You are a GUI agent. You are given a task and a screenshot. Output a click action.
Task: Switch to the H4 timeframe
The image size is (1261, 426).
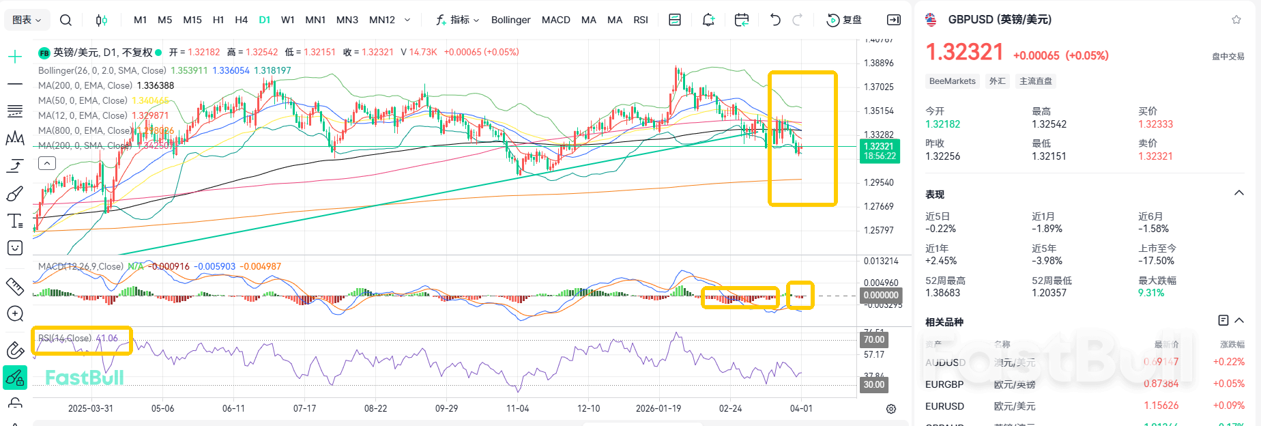pyautogui.click(x=241, y=20)
